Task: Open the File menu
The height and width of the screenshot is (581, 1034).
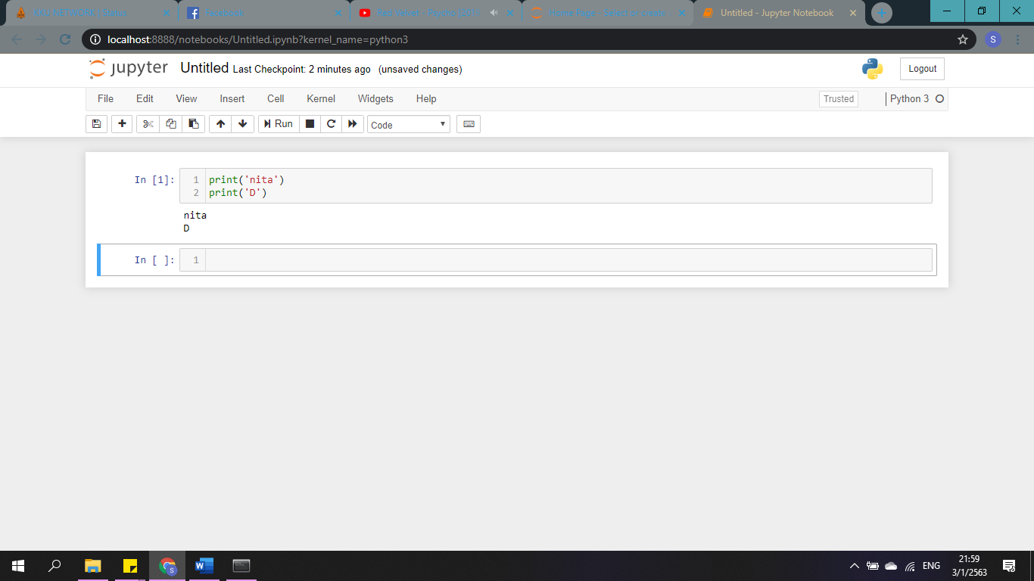Action: tap(105, 99)
